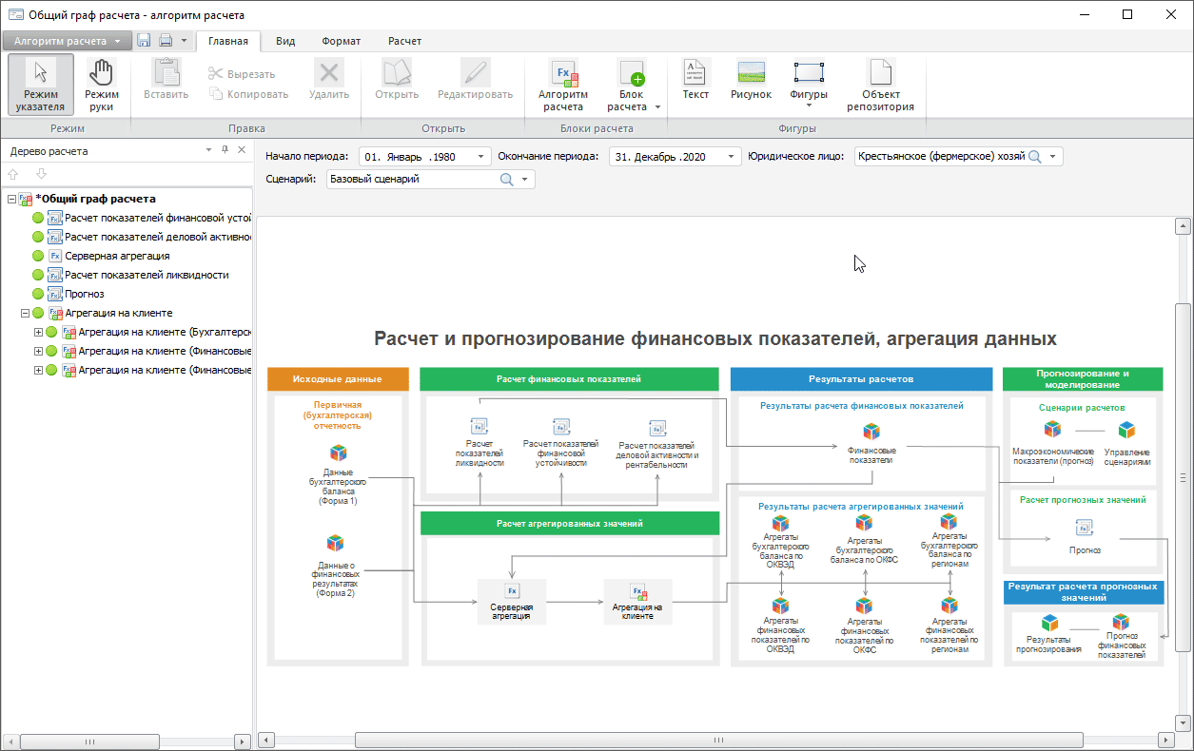The width and height of the screenshot is (1194, 751).
Task: Switch to the Главная ribbon tab
Action: tap(228, 41)
